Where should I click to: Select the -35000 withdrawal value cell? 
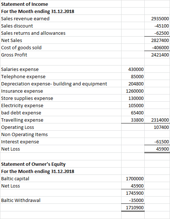[x=133, y=200]
